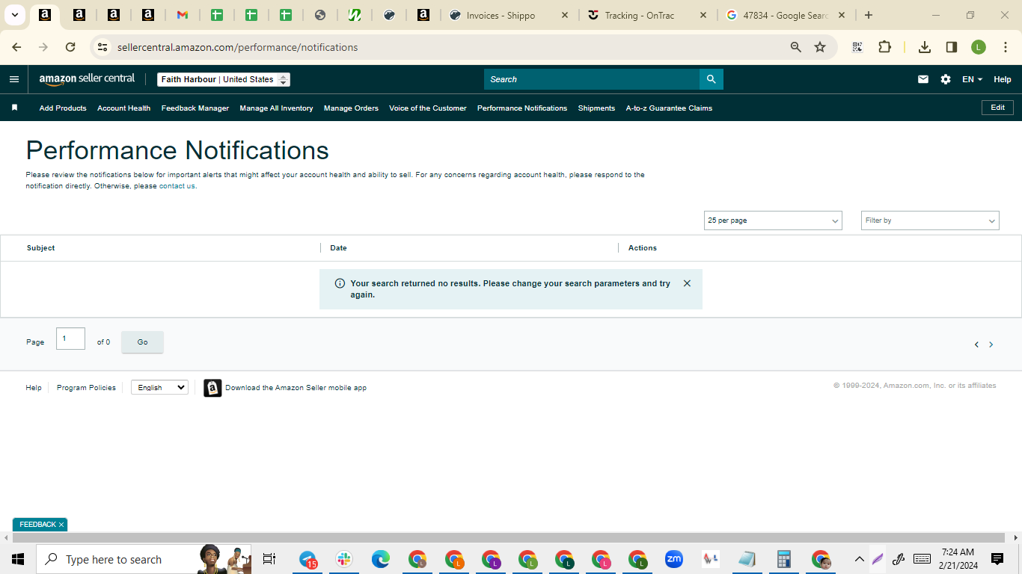Click the page number input box
1022x574 pixels.
(70, 339)
